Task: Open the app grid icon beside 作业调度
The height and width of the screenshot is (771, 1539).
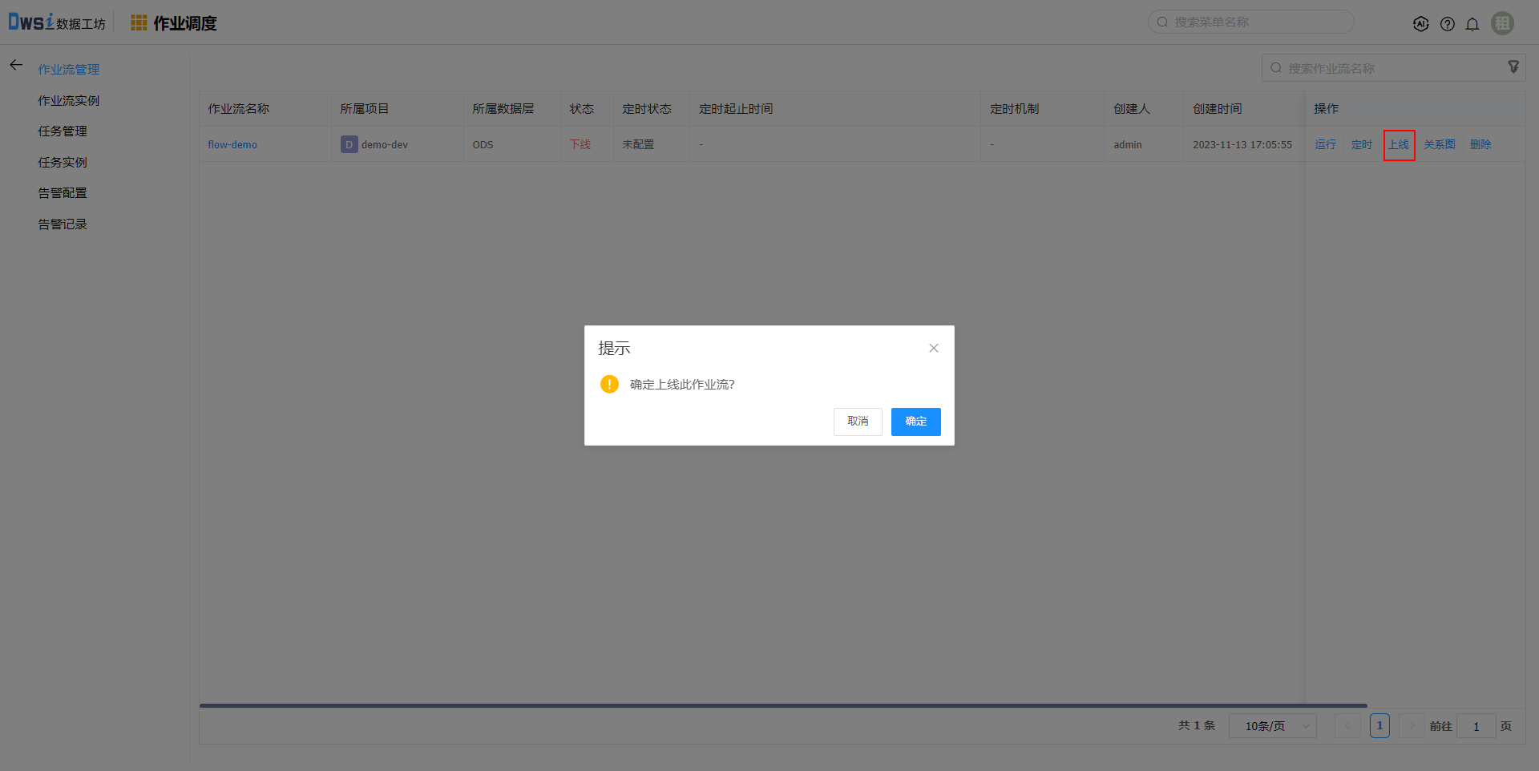Action: pyautogui.click(x=139, y=23)
